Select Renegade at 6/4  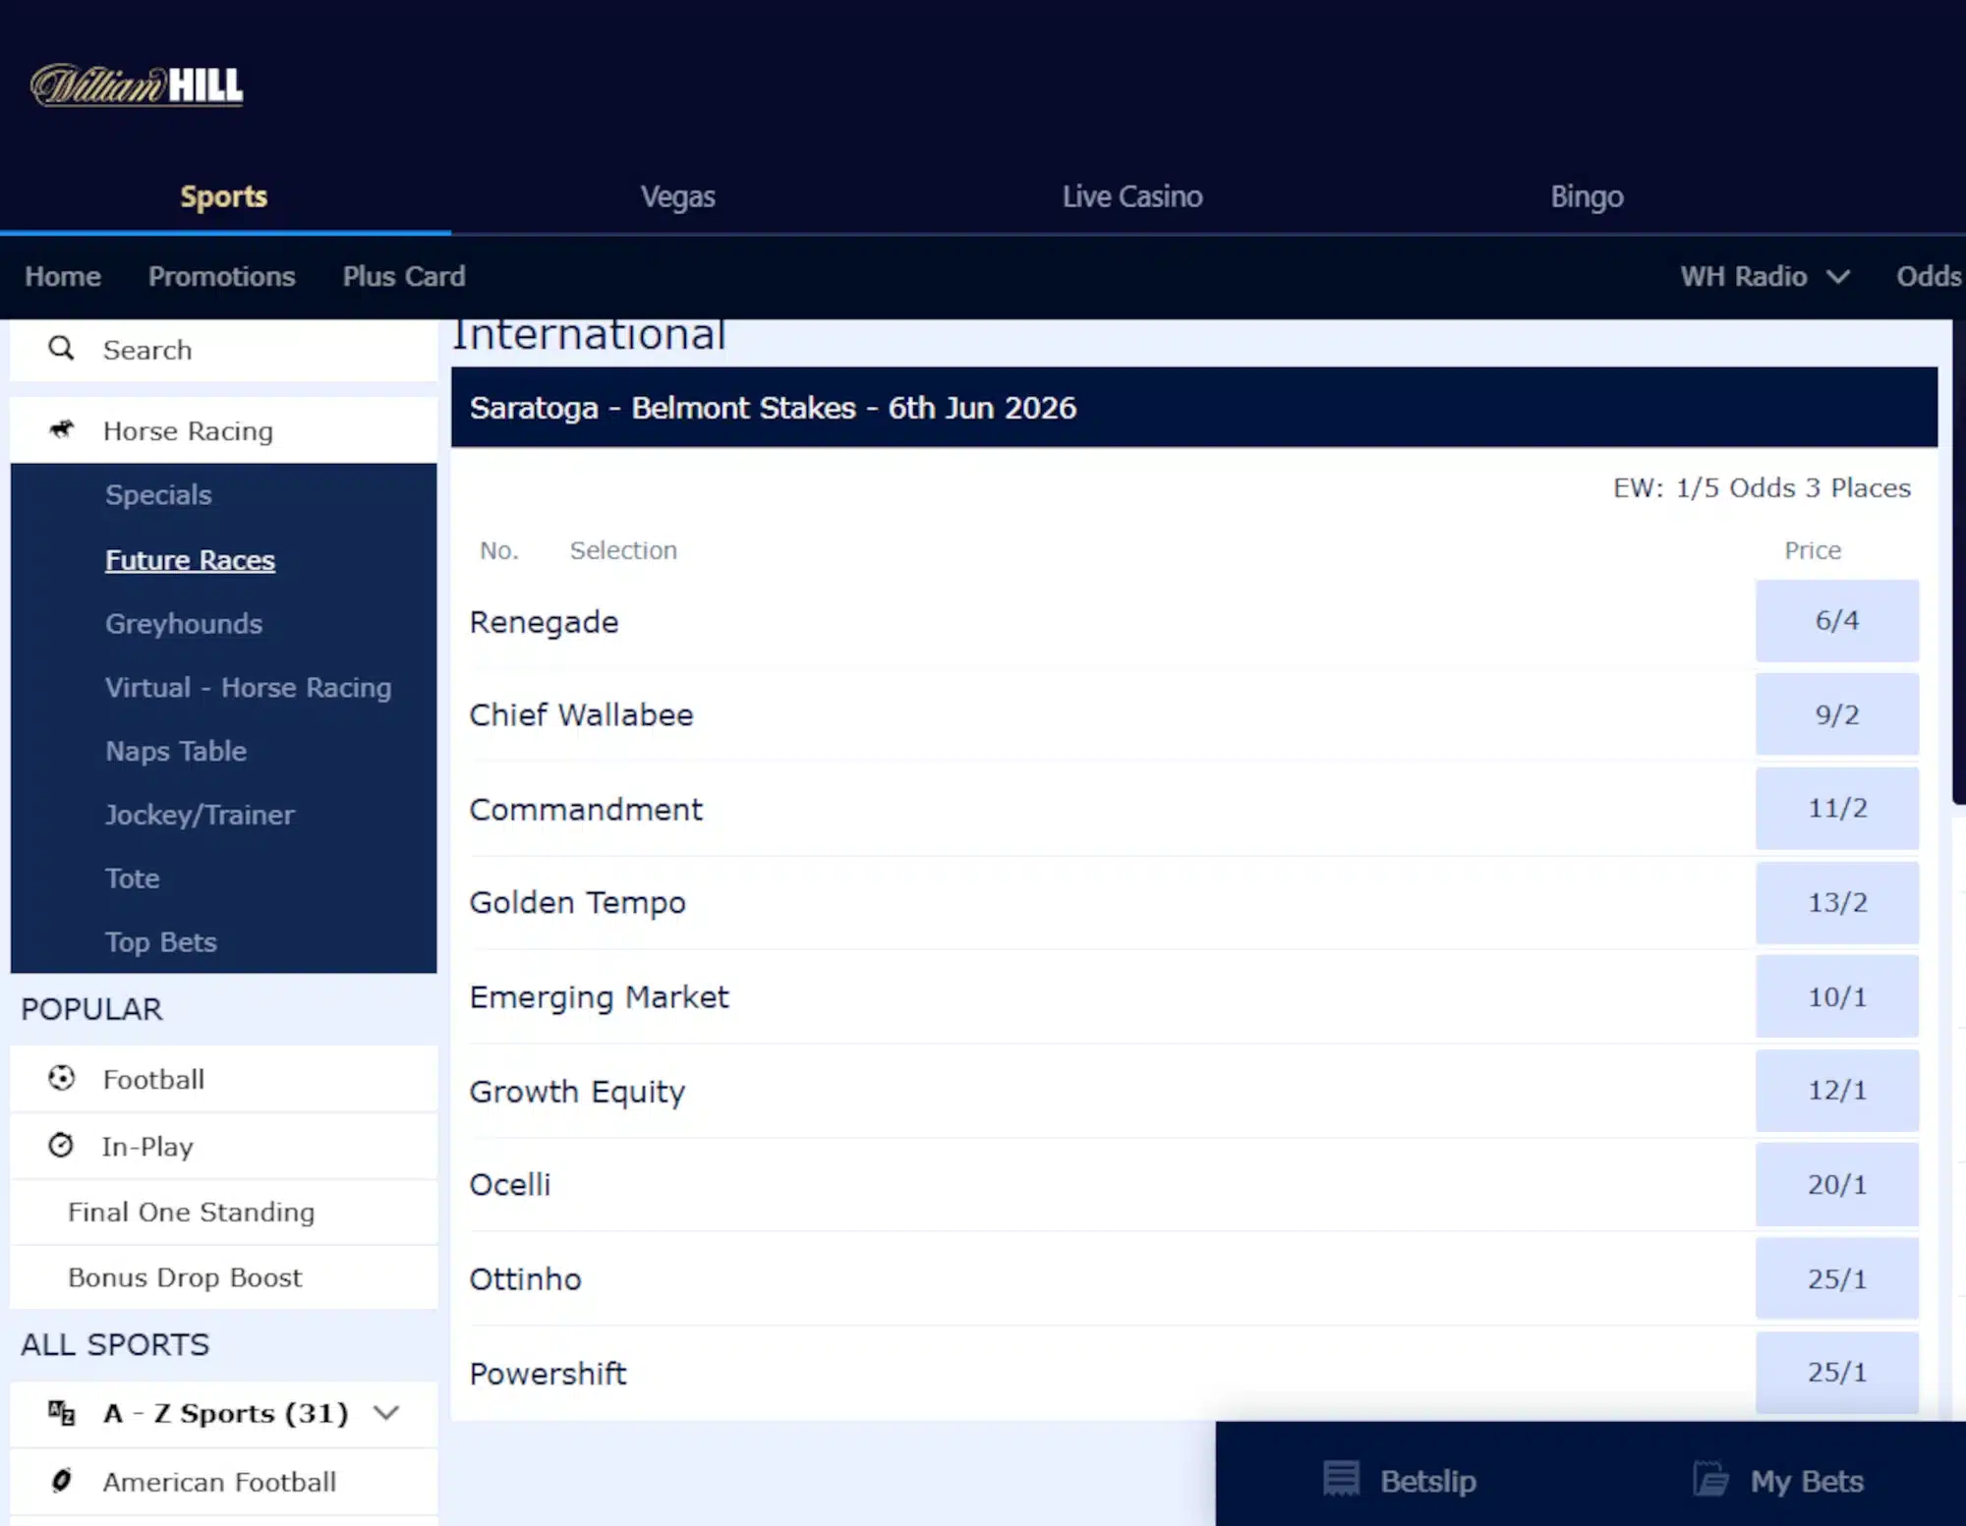pyautogui.click(x=1836, y=621)
